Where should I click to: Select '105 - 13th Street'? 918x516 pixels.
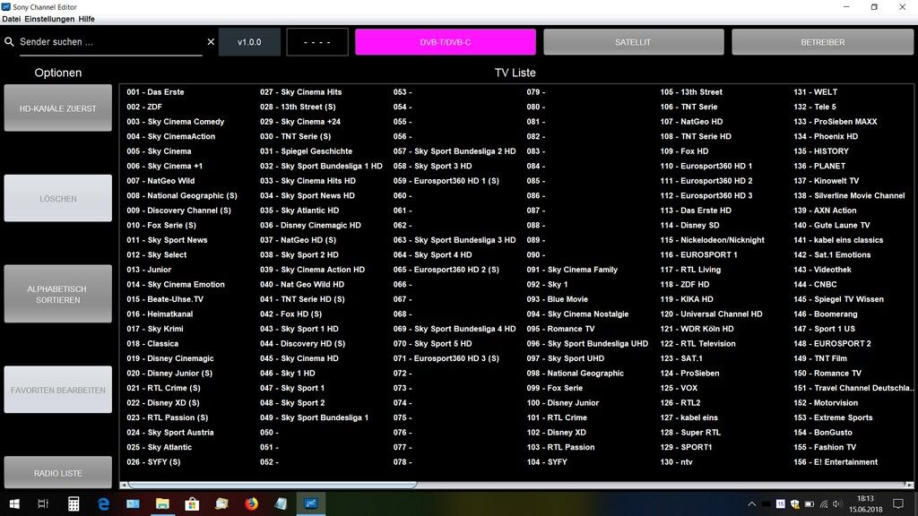691,92
